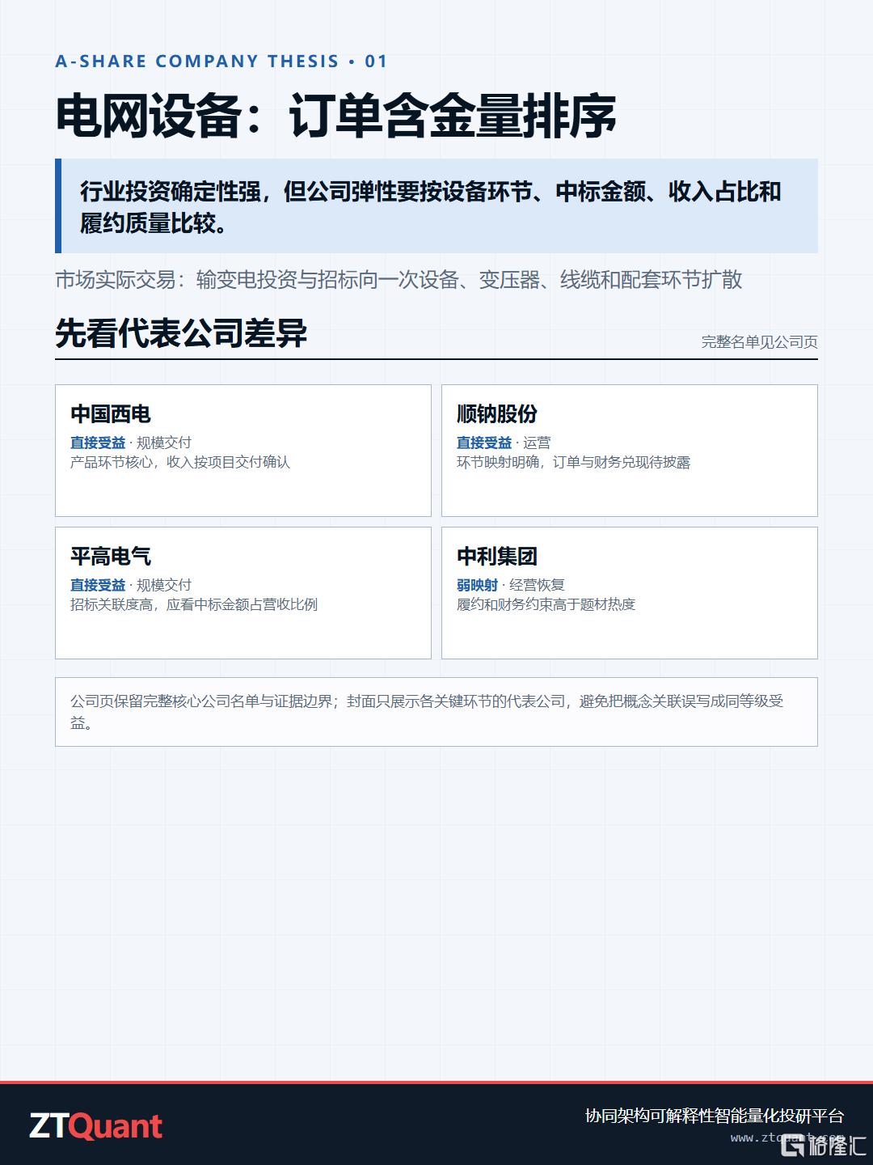Open the 顺钠股份 company card

630,451
